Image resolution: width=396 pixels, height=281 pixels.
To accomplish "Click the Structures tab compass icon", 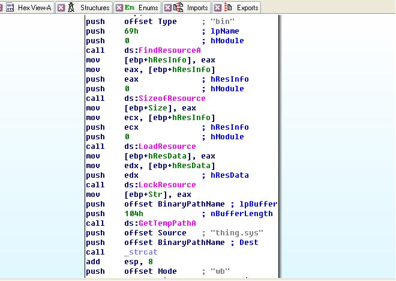I will tap(71, 8).
